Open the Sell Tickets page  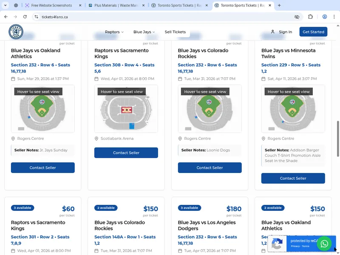pyautogui.click(x=175, y=32)
